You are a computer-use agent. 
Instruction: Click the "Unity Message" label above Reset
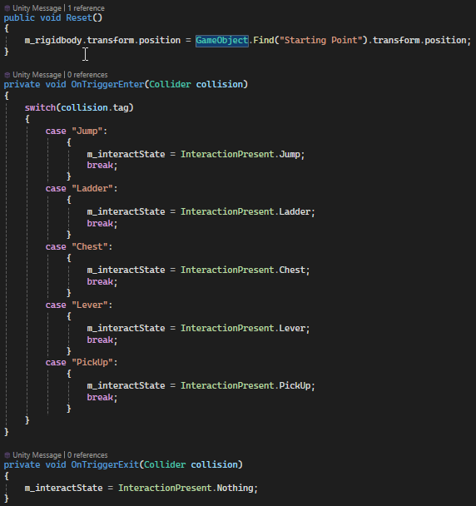tap(37, 8)
